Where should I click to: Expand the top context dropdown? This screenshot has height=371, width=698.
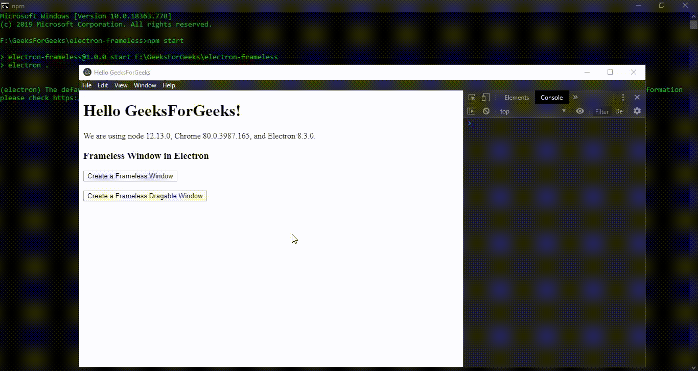[533, 111]
